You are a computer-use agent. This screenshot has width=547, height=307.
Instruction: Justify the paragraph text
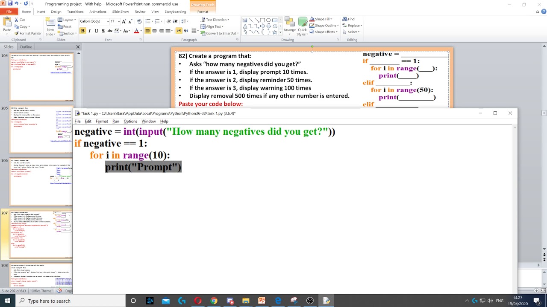(168, 31)
